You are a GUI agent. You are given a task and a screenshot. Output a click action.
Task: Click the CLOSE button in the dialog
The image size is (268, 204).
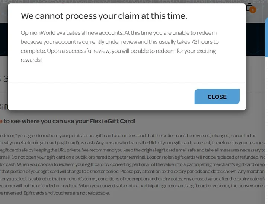217,97
